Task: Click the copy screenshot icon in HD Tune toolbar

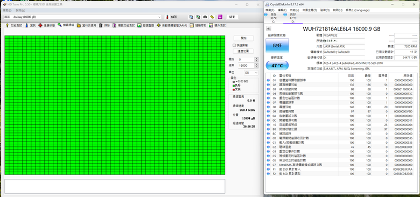Action: tap(198, 17)
